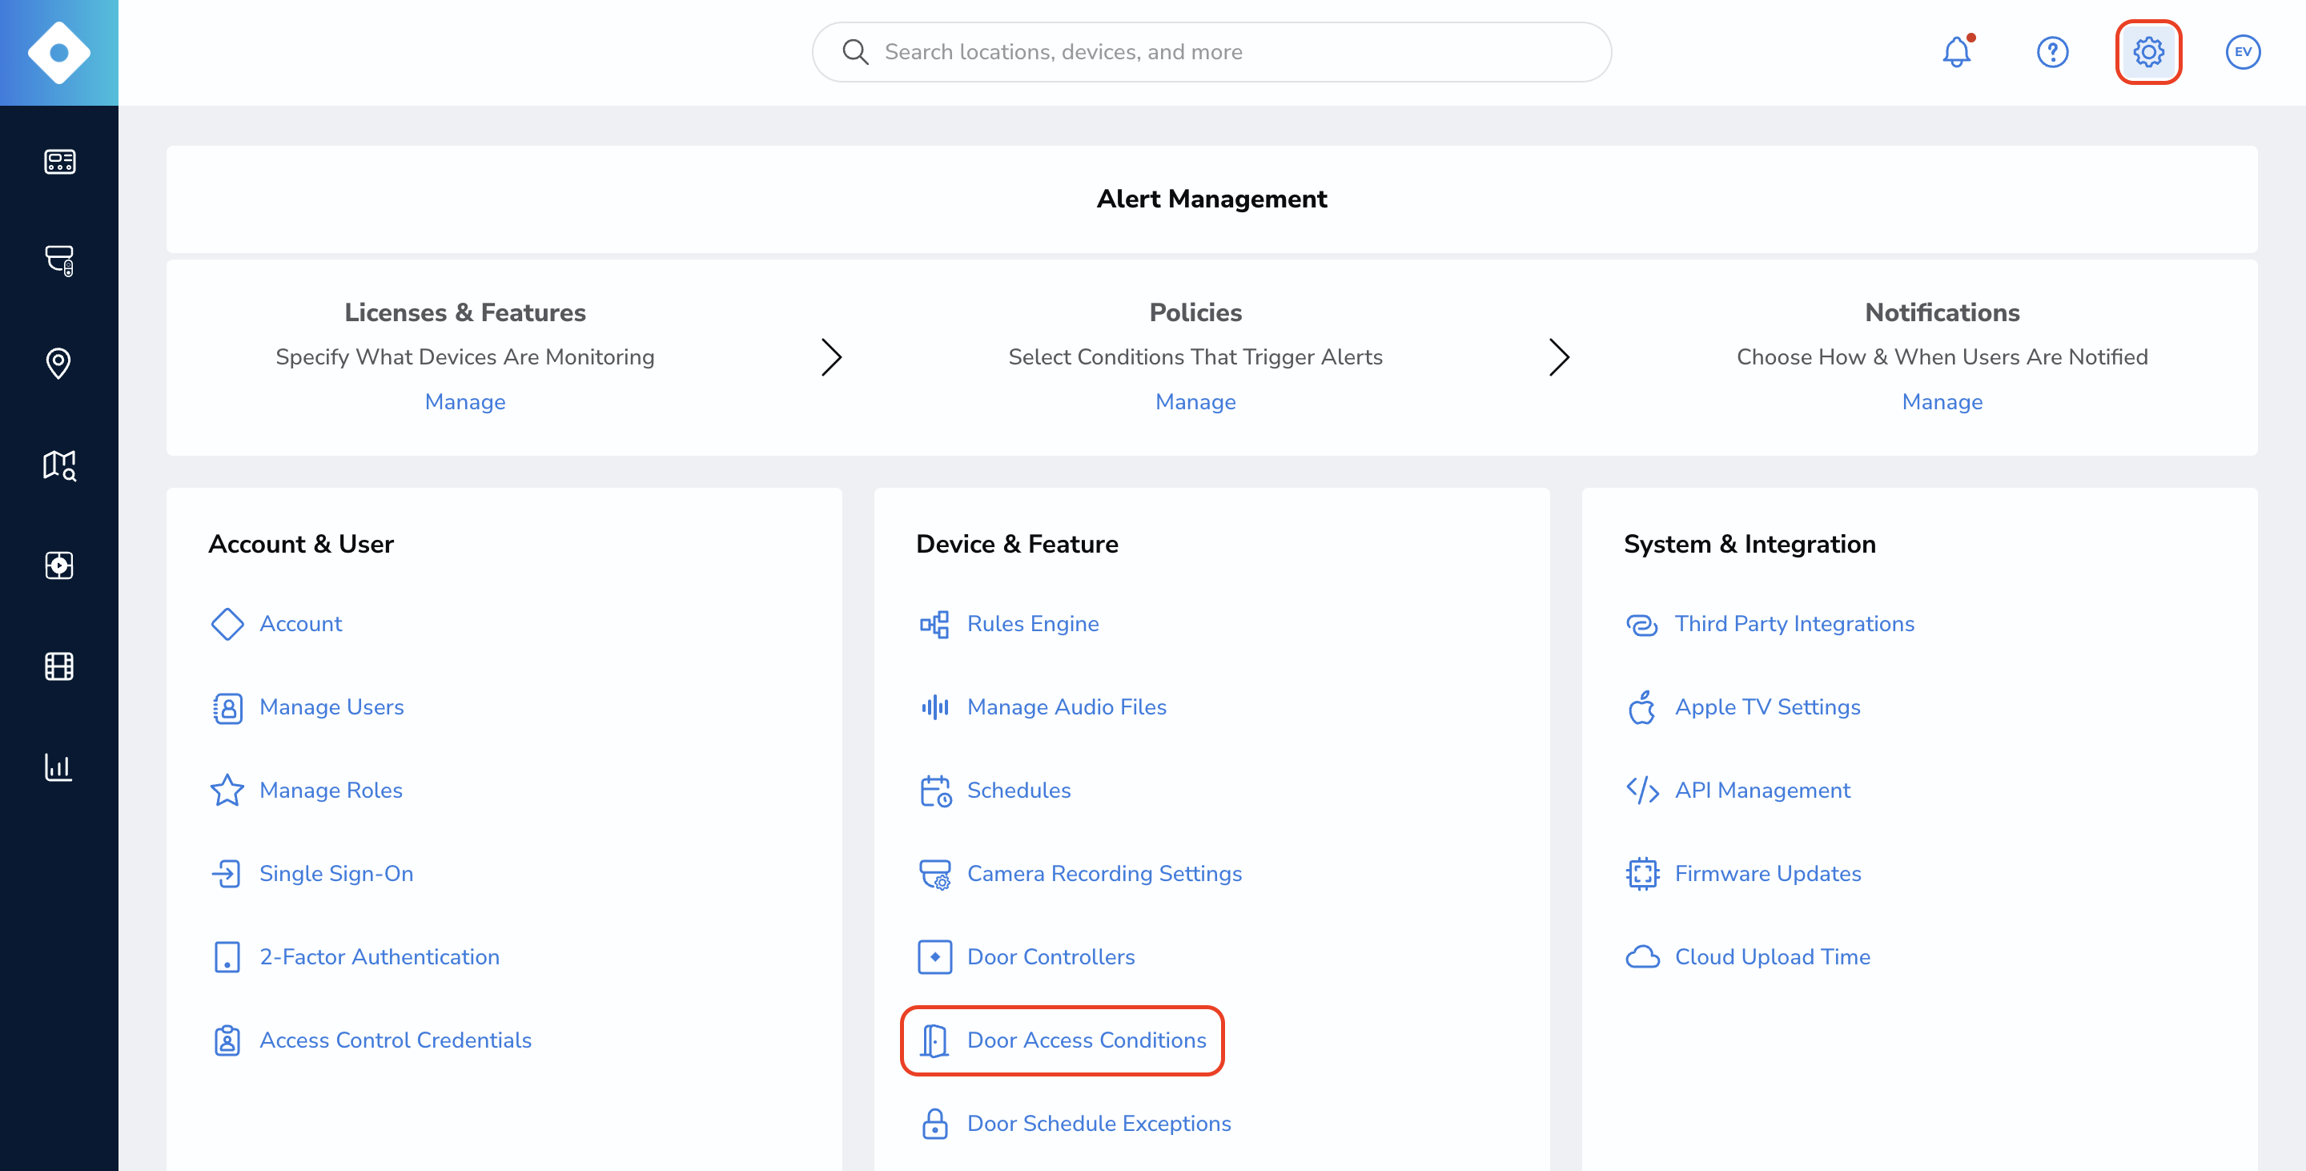Click the Alert Management title

1211,199
